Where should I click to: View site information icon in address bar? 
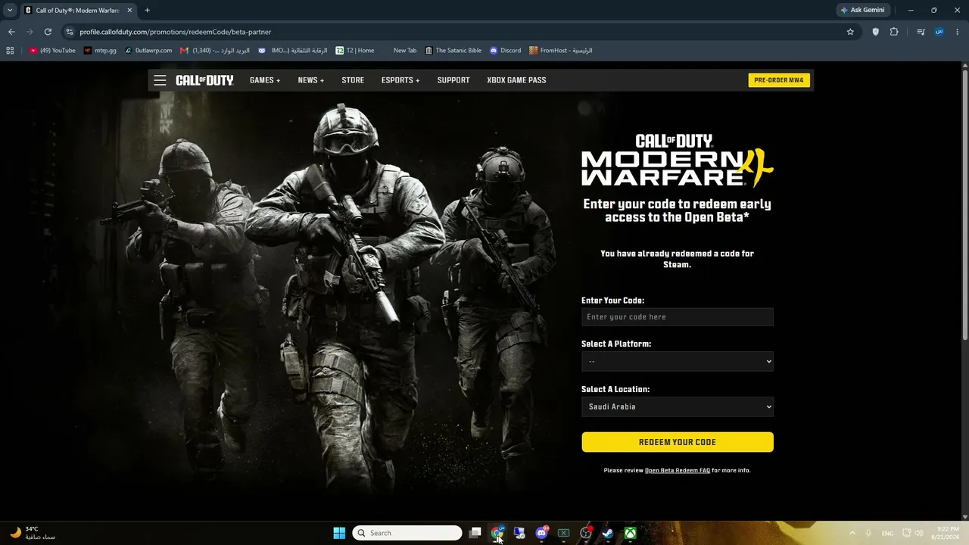click(x=70, y=32)
